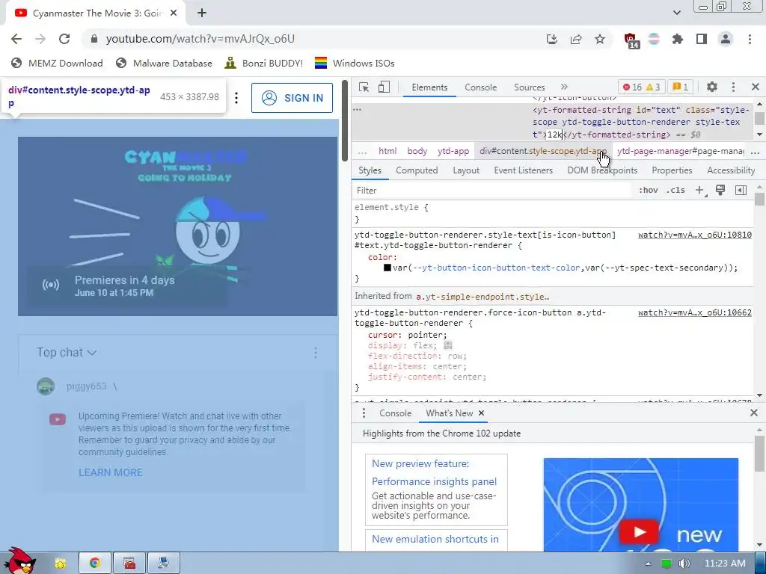Open the 1 issue badge
766x574 pixels.
pos(681,87)
